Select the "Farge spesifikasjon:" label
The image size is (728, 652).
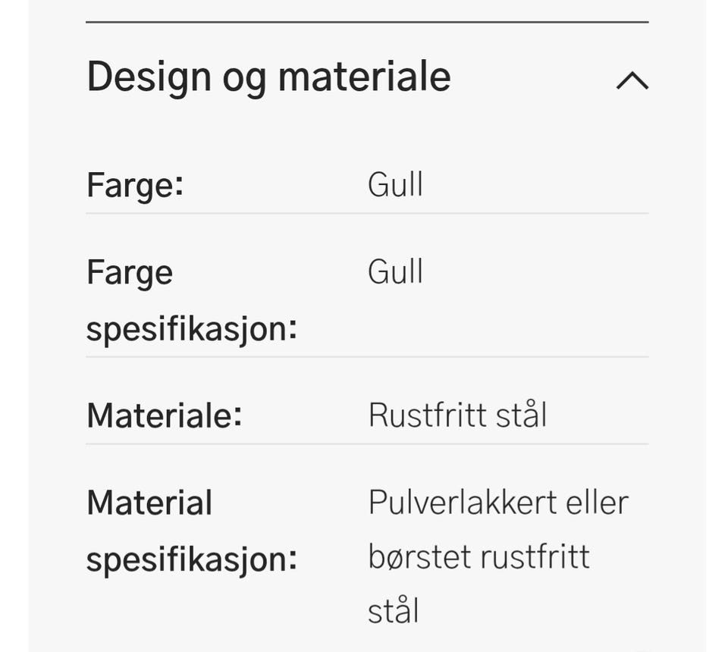[x=190, y=301]
